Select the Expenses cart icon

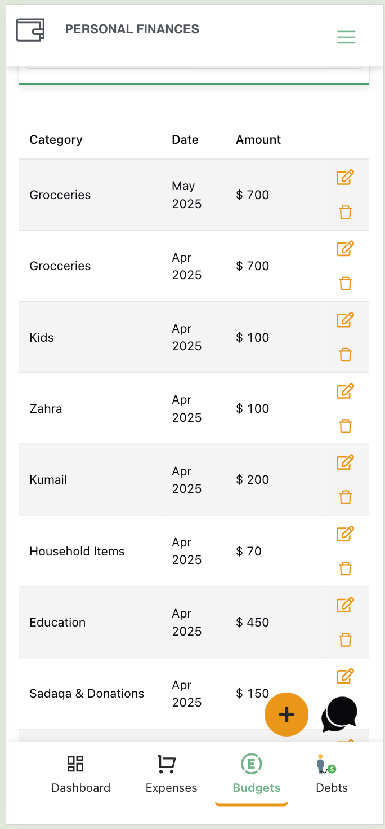coord(166,764)
